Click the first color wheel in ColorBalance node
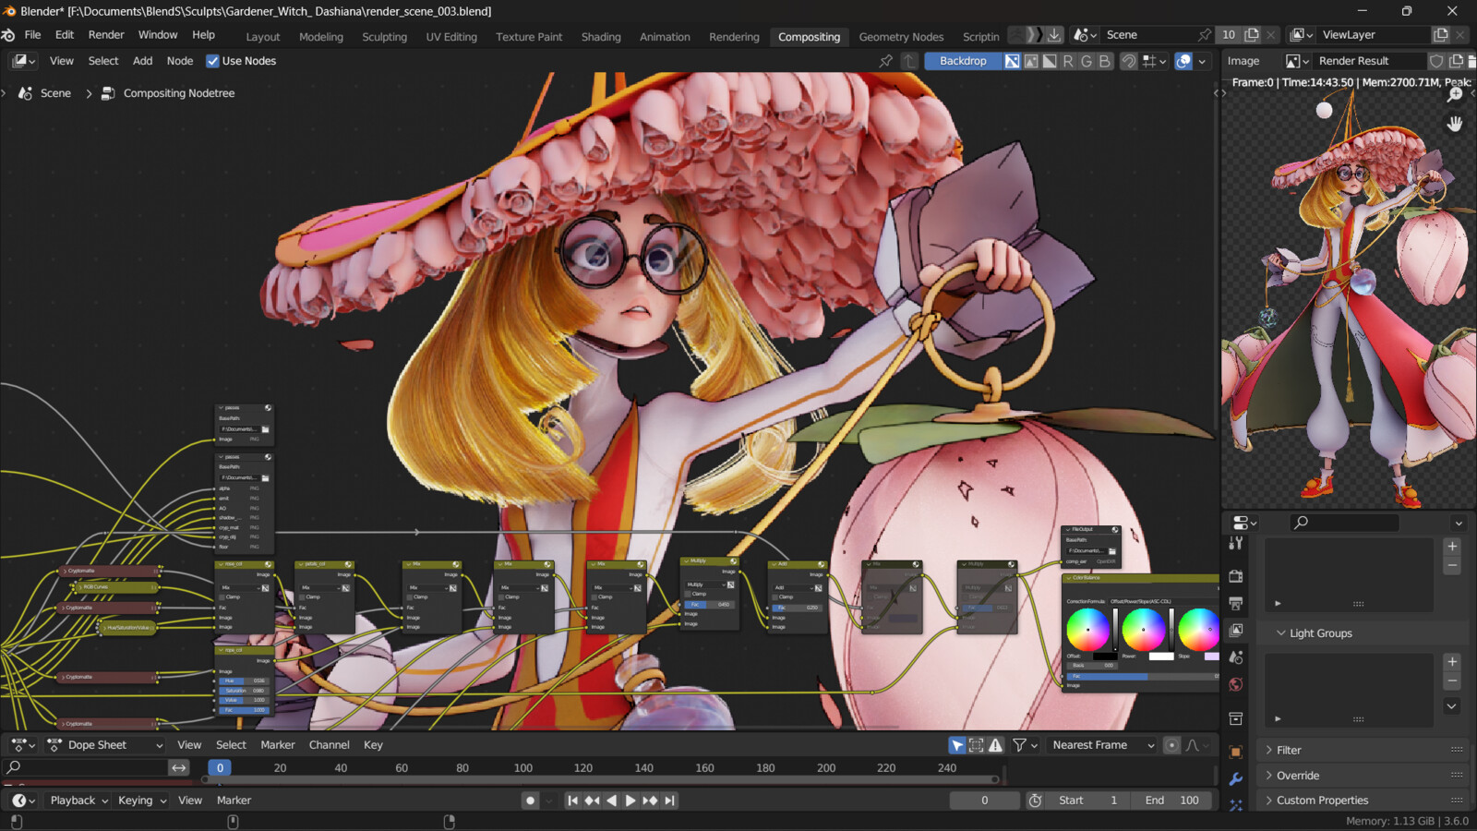The width and height of the screenshot is (1477, 831). pyautogui.click(x=1088, y=630)
